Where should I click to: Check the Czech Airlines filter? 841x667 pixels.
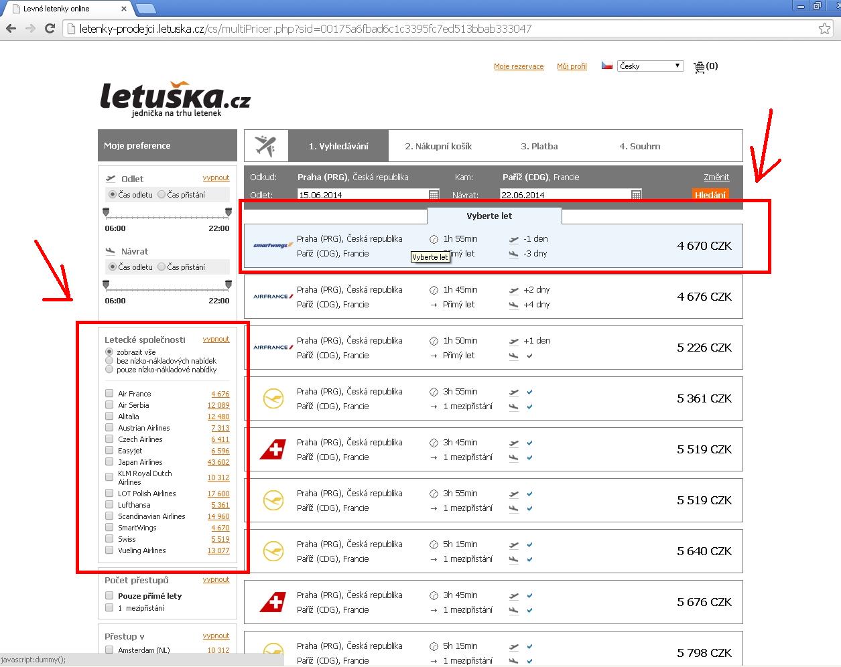click(109, 439)
